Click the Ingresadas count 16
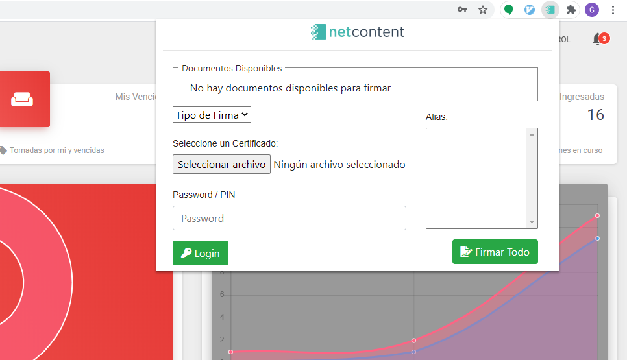Image resolution: width=627 pixels, height=360 pixels. tap(595, 115)
